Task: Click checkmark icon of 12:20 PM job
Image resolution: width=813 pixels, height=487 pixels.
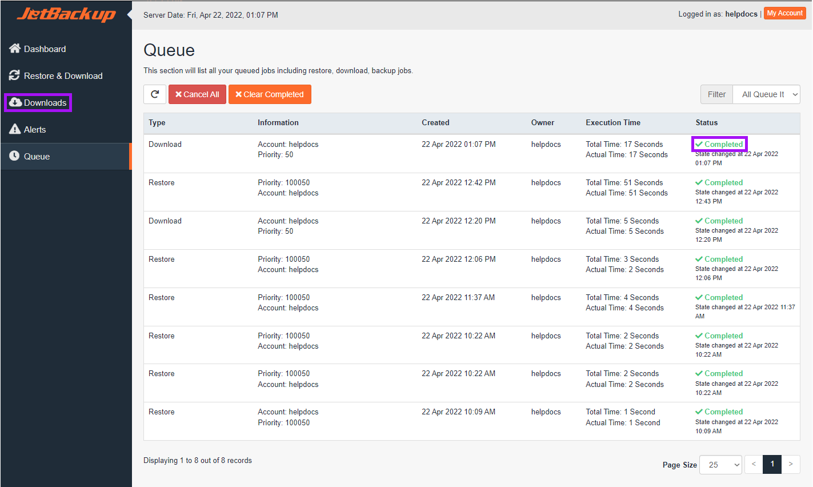Action: pyautogui.click(x=699, y=221)
